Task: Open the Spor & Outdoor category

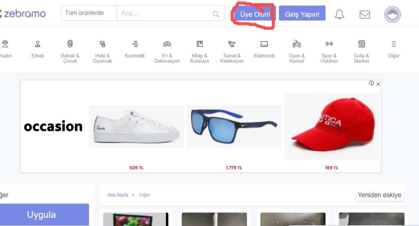Action: click(329, 51)
